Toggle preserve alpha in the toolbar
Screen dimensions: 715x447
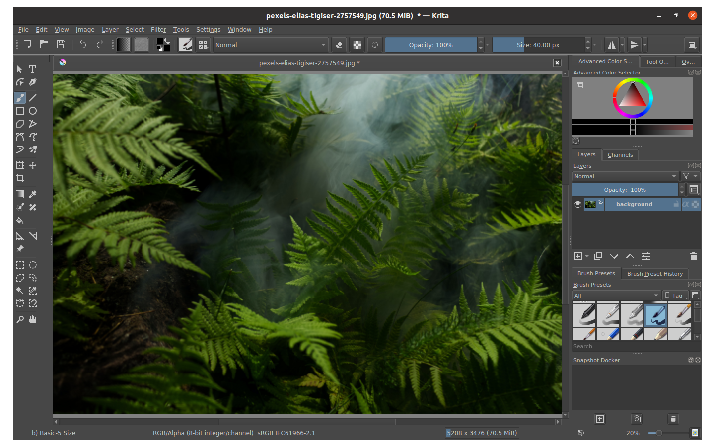click(357, 45)
